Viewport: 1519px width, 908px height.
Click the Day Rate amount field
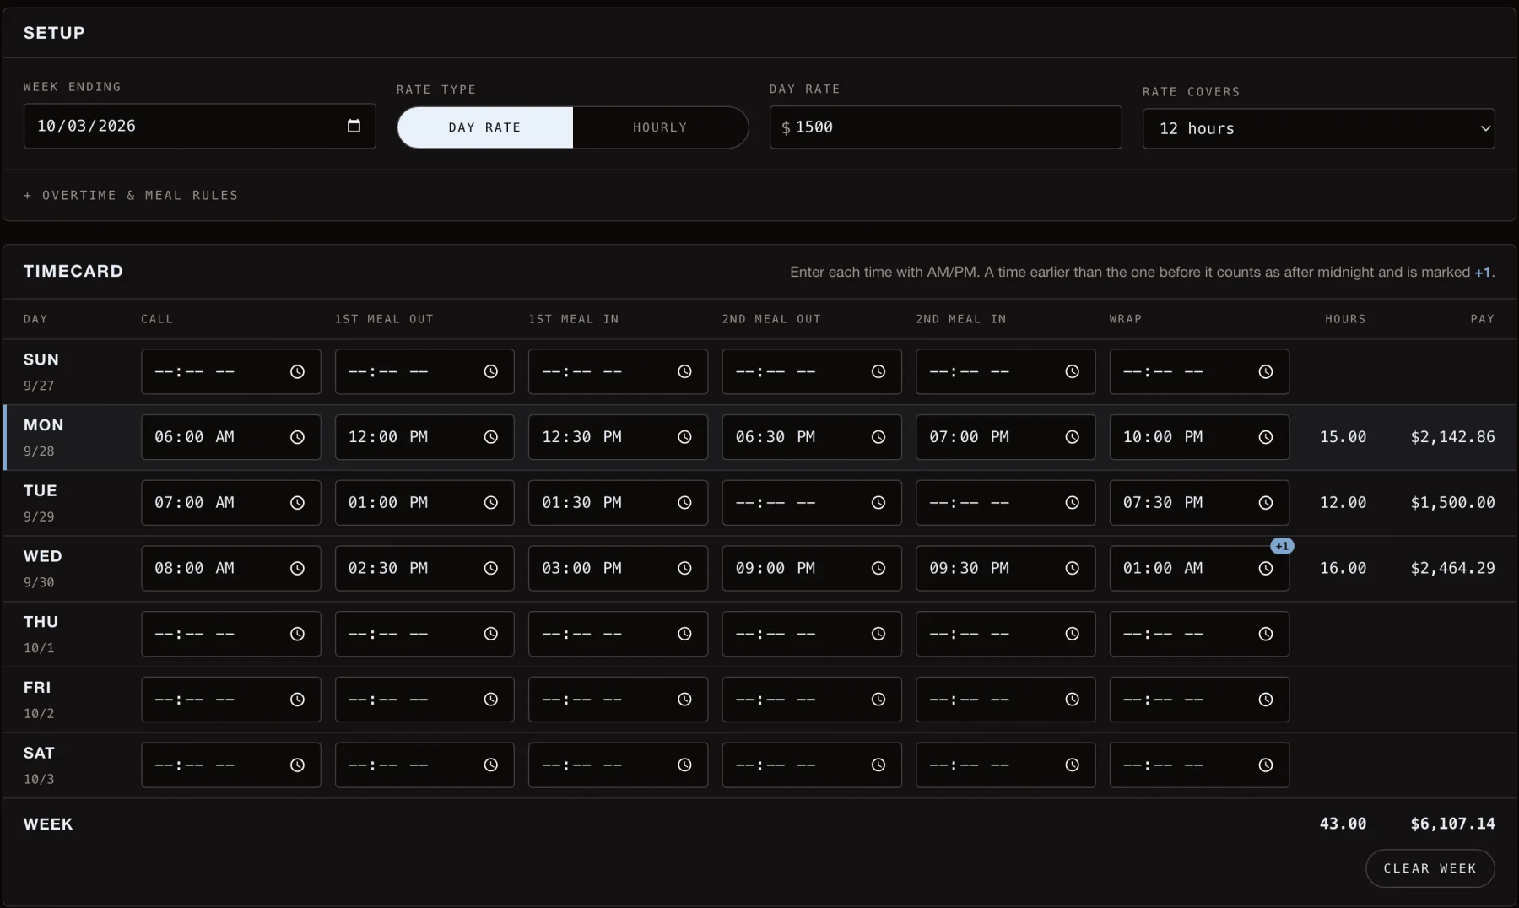click(945, 127)
